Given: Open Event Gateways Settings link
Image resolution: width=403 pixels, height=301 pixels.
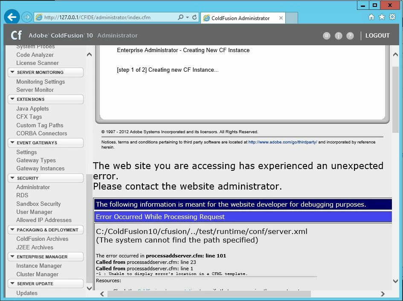Looking at the screenshot, I should pos(26,152).
